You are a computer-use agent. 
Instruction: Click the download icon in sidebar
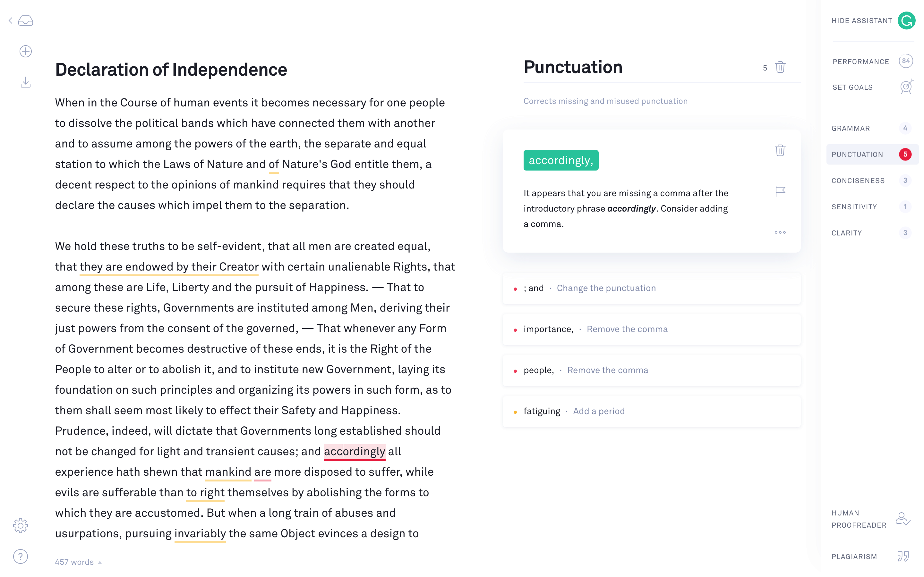click(x=25, y=82)
